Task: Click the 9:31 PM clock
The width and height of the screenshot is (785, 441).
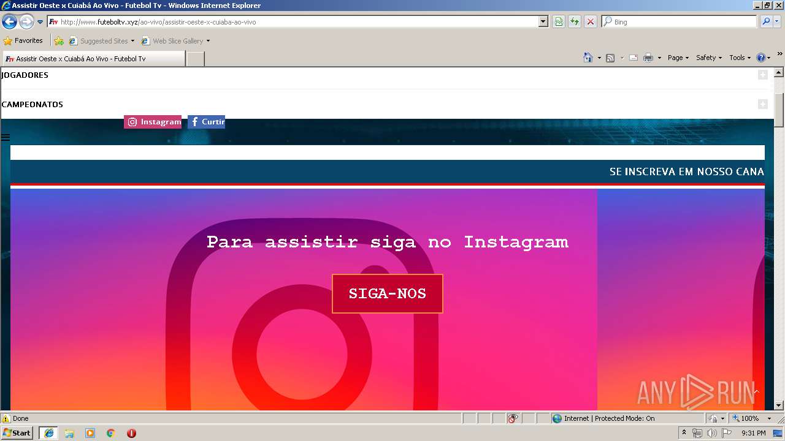Action: [754, 433]
